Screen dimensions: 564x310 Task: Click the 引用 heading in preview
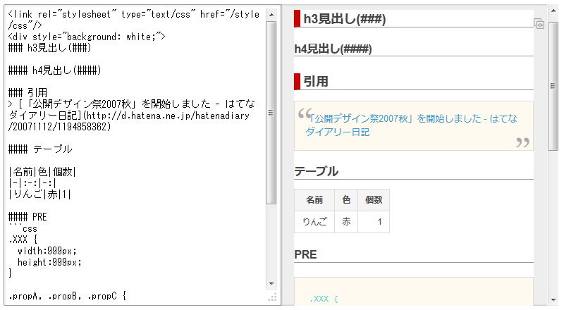(x=315, y=81)
